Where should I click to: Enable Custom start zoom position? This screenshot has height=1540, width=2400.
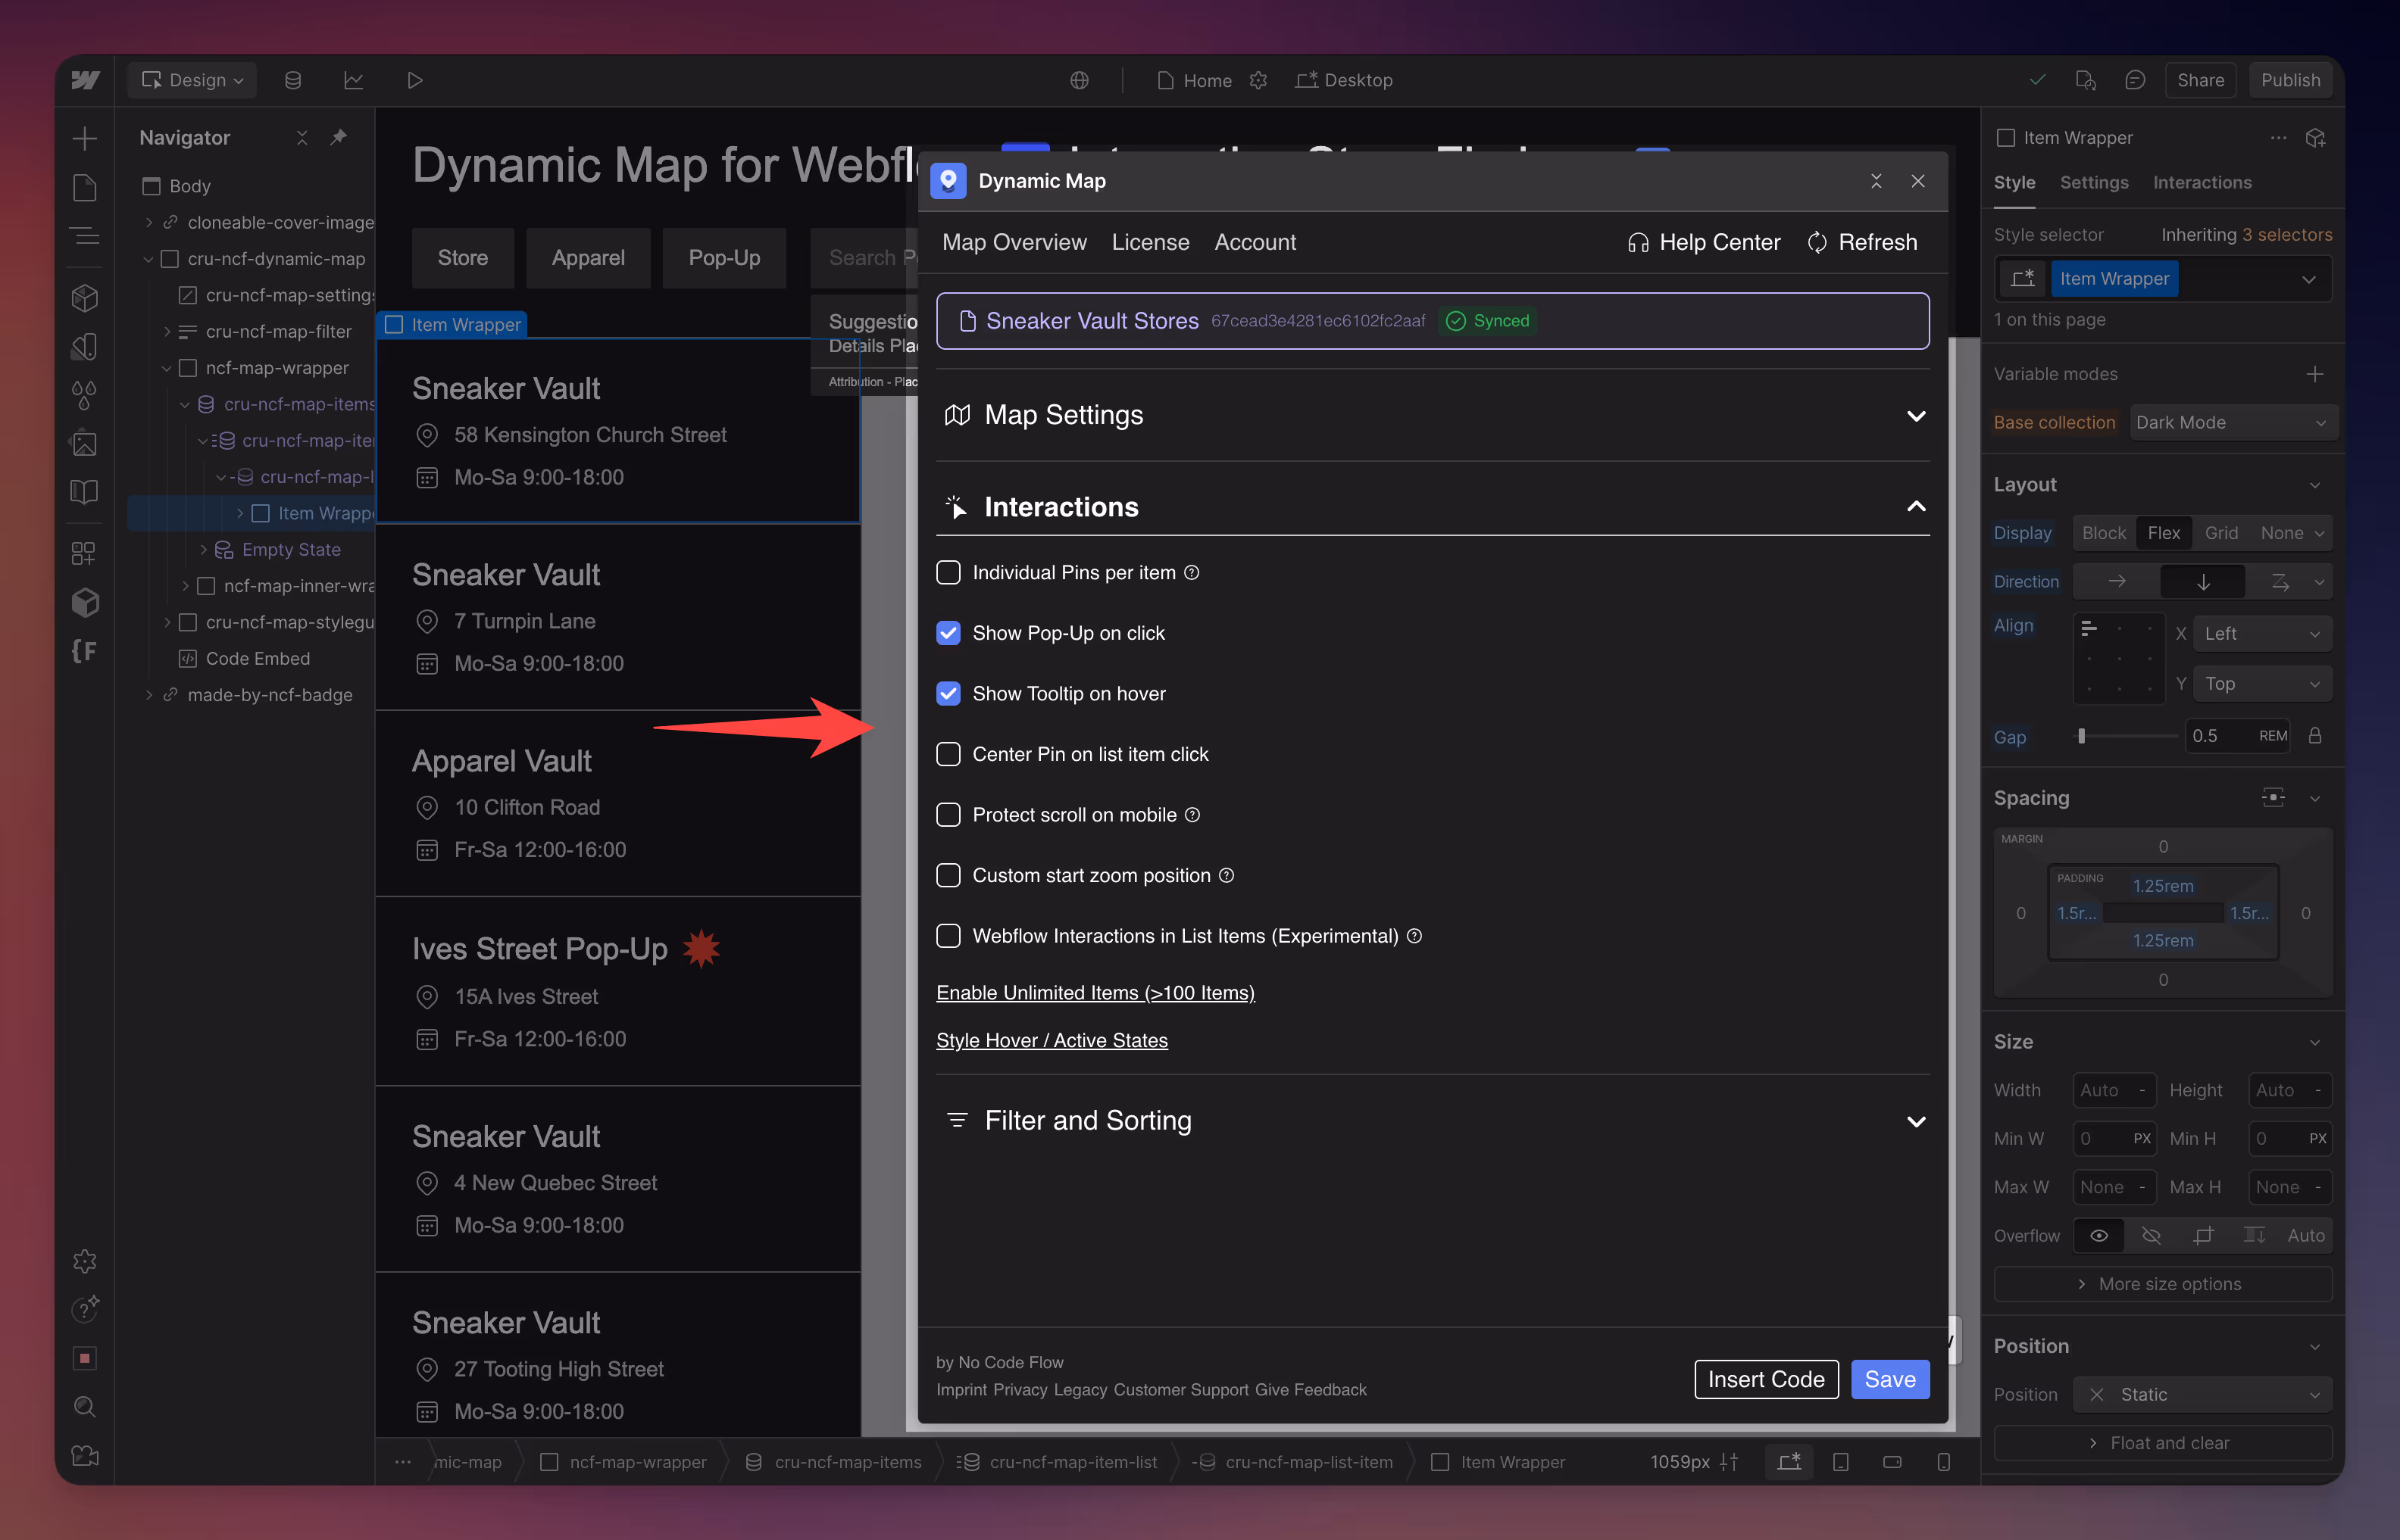click(x=948, y=875)
